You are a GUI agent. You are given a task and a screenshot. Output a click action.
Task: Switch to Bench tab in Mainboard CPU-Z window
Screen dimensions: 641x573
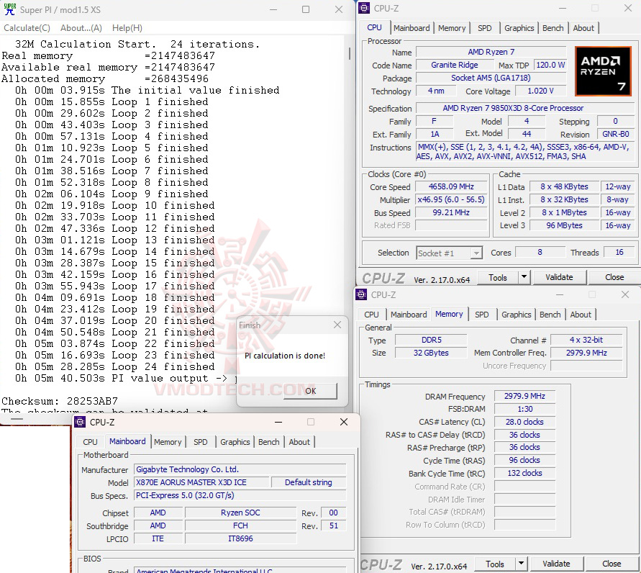pyautogui.click(x=268, y=442)
